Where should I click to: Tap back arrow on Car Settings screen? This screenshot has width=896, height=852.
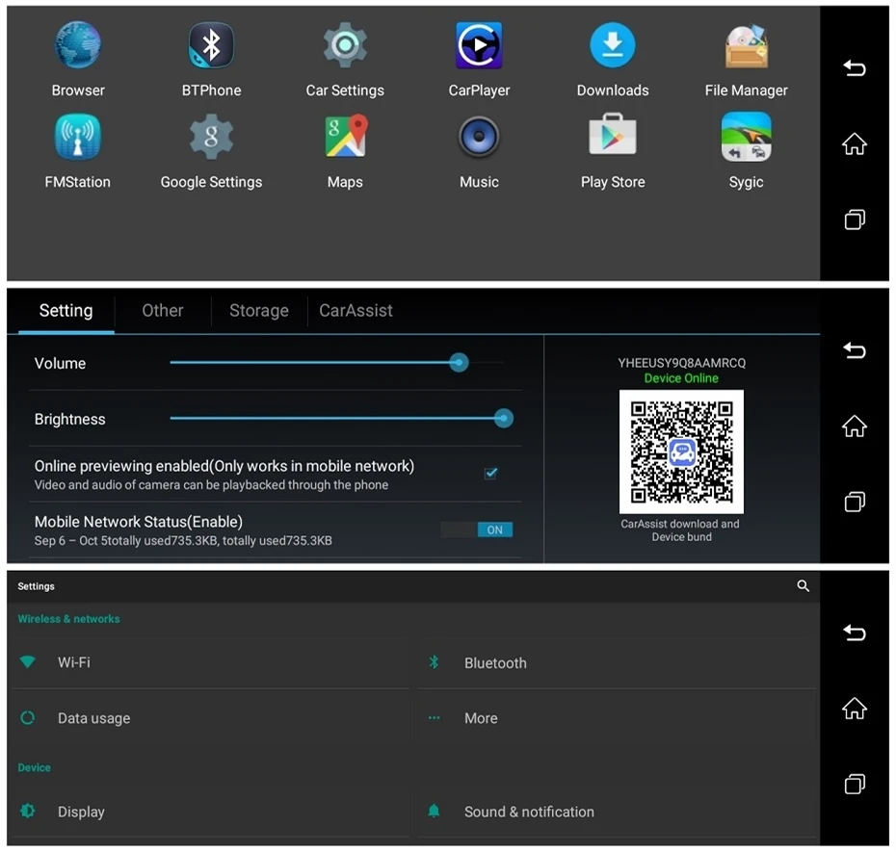855,350
